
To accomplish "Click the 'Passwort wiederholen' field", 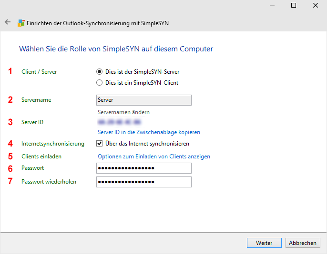I will tap(143, 182).
